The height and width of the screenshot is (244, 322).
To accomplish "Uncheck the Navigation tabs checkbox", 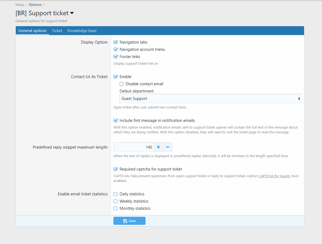I will click(x=116, y=42).
